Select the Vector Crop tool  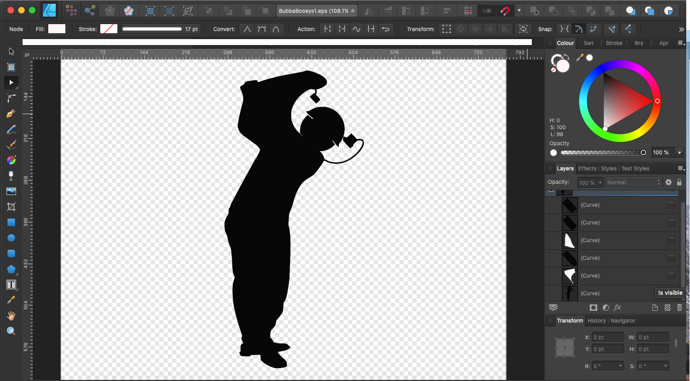[11, 206]
